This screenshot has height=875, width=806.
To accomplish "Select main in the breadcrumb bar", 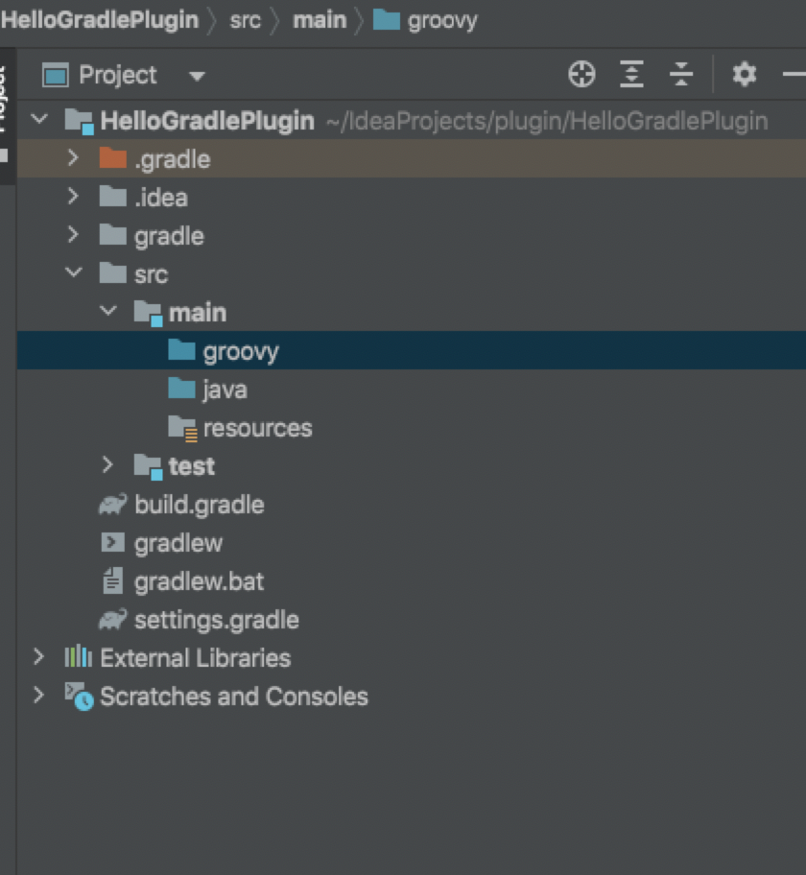I will (320, 21).
